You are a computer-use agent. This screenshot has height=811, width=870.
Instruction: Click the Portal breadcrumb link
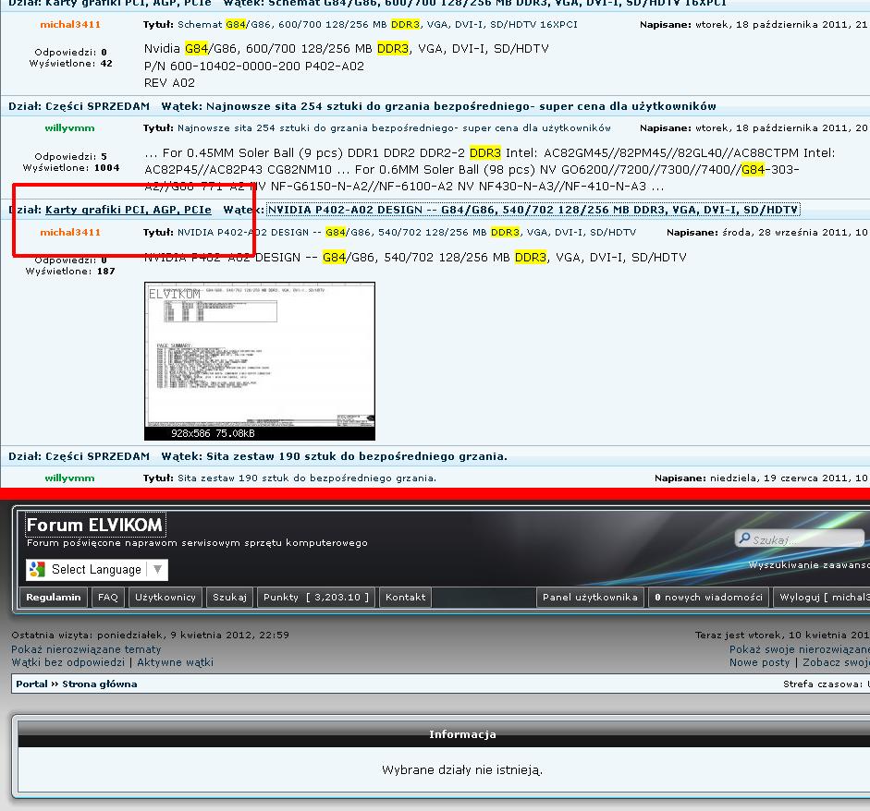pos(31,684)
